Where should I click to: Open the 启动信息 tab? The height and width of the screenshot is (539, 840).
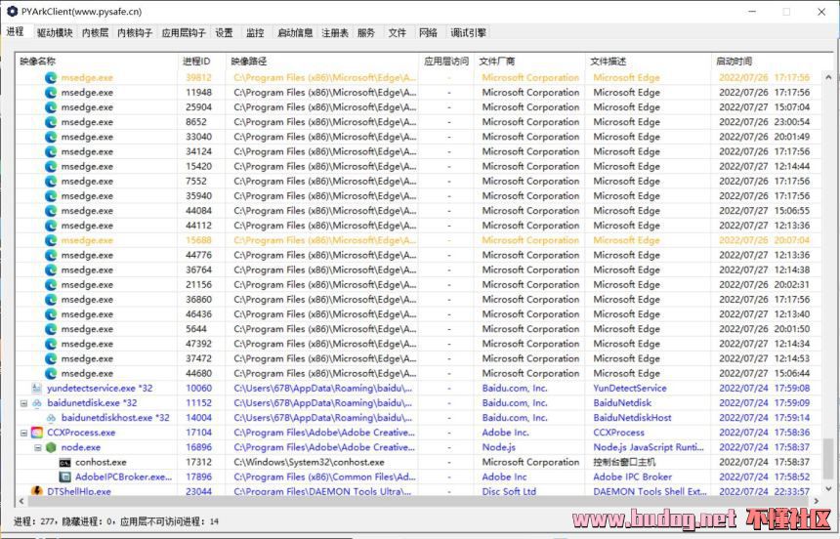click(295, 32)
